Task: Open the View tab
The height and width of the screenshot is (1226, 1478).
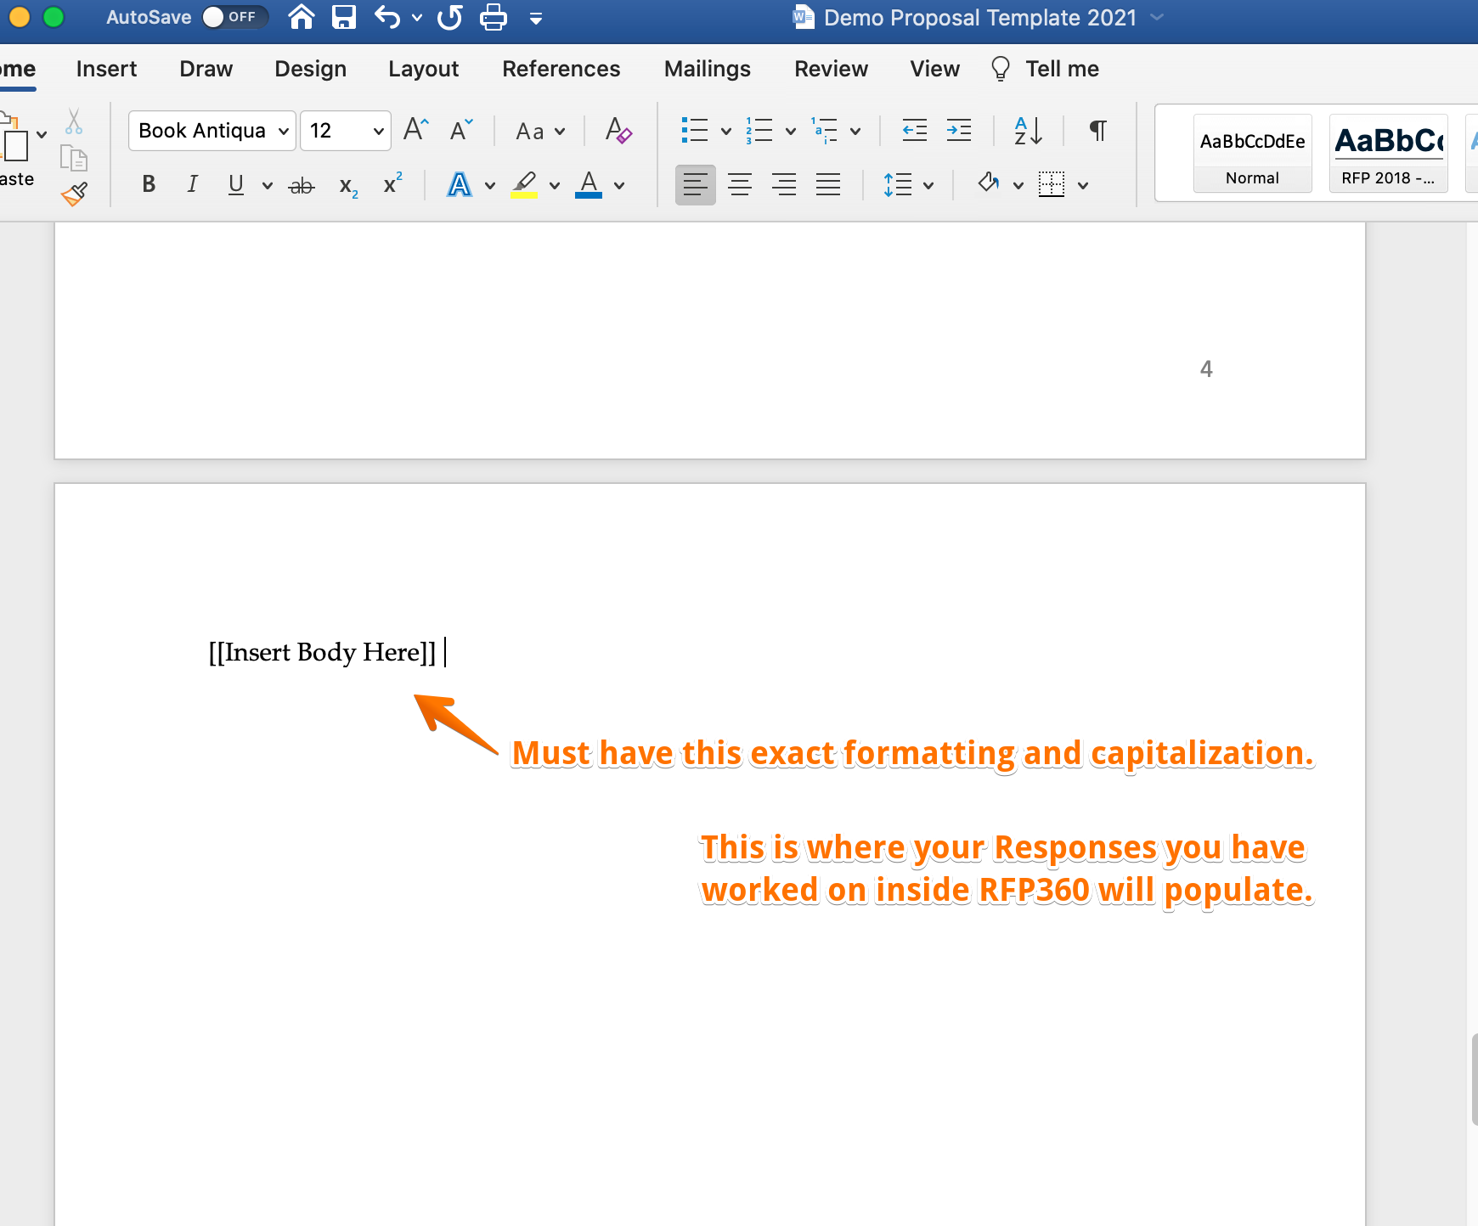Action: 934,69
